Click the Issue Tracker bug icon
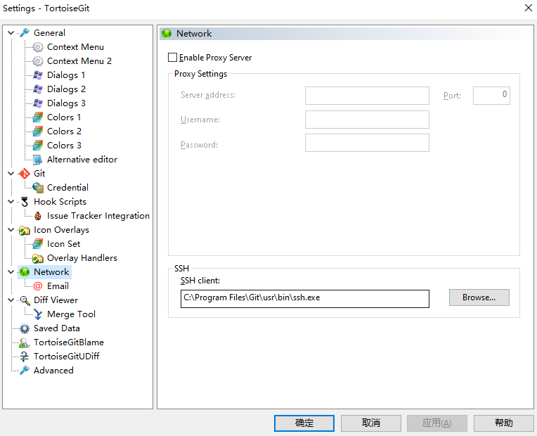This screenshot has width=537, height=436. (x=38, y=216)
